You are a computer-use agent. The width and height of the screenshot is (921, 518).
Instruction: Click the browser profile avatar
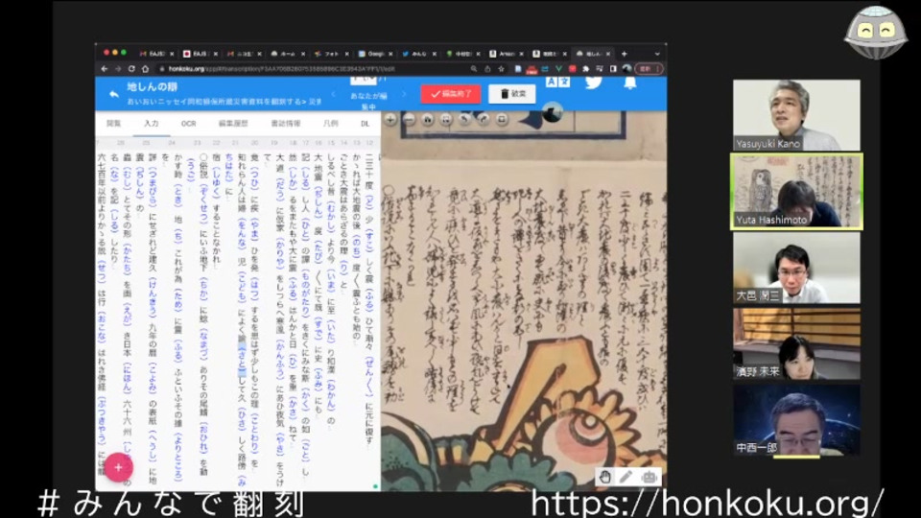(627, 69)
